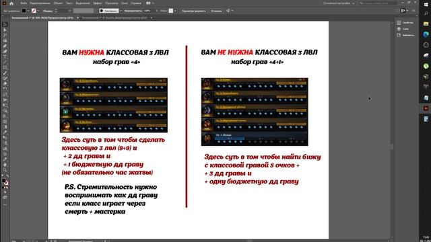Click the fill color swatch in the control bar

click(24, 11)
